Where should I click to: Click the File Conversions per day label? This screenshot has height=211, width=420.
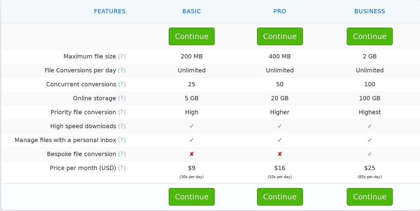tap(80, 70)
